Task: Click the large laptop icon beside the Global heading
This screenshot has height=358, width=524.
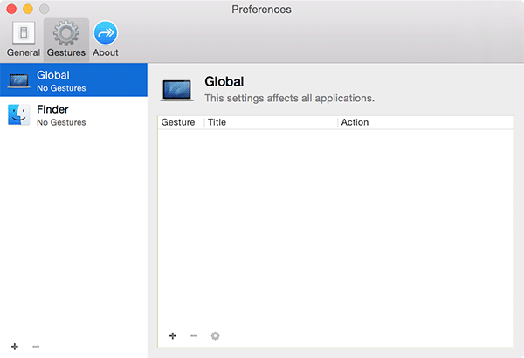Action: click(x=177, y=88)
